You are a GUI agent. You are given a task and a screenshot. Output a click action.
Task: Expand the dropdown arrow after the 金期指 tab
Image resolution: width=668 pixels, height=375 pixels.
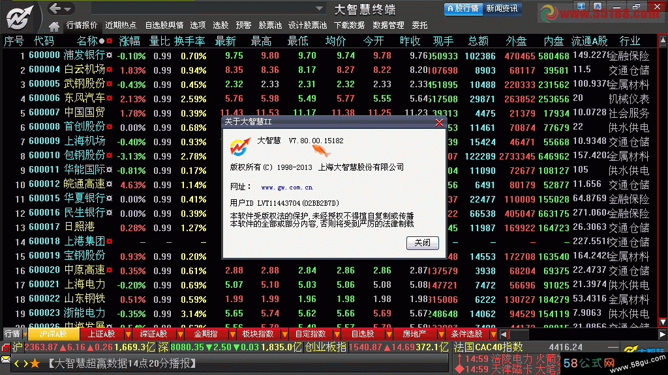pyautogui.click(x=233, y=335)
